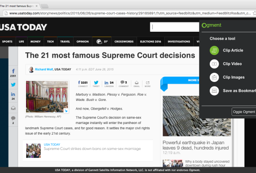Share on Facebook from left sidebar
This screenshot has width=256, height=173.
(13, 73)
